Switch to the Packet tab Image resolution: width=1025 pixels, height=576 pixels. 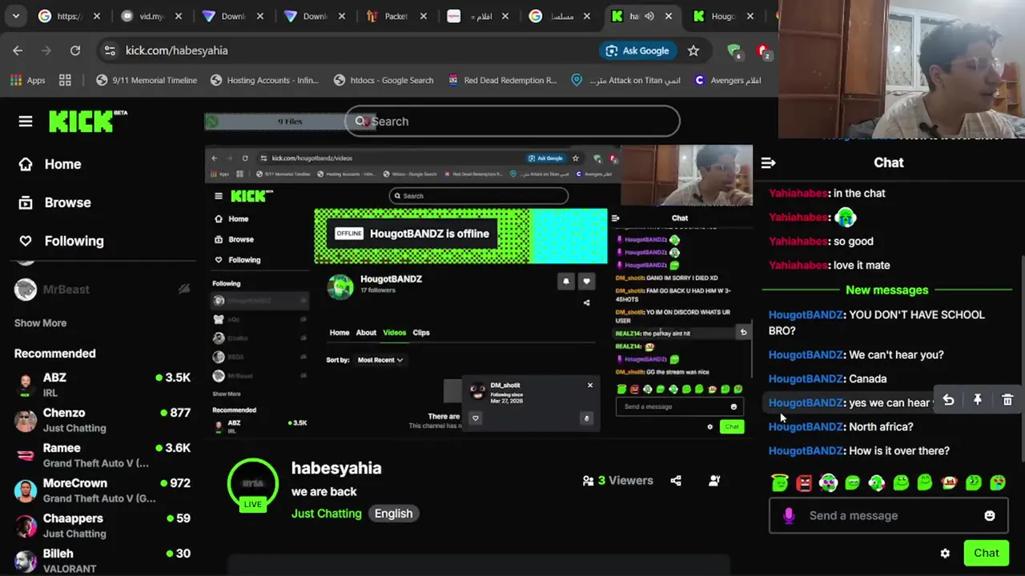397,16
